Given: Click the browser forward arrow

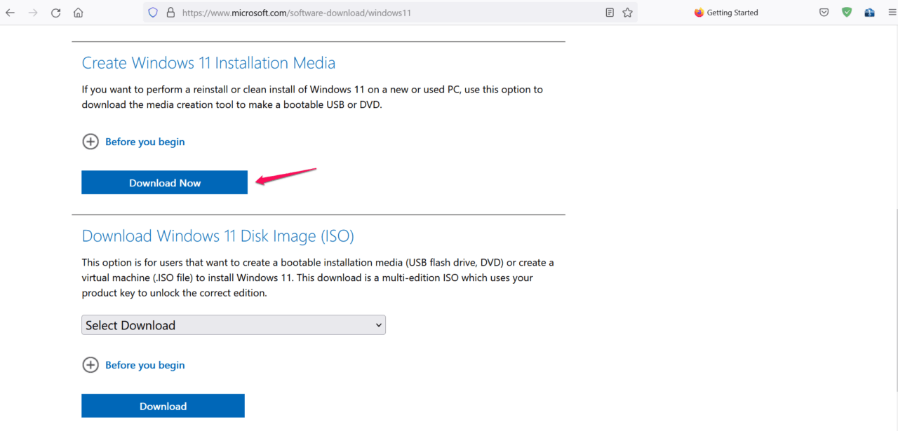Looking at the screenshot, I should coord(33,13).
